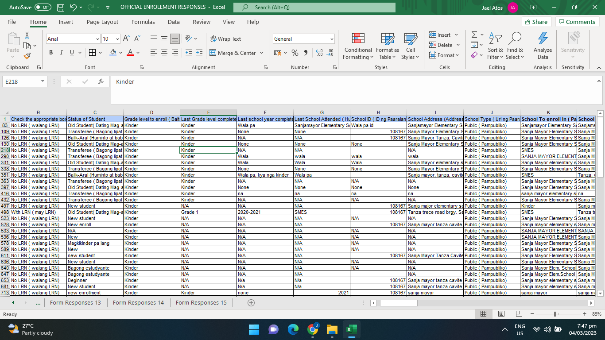The height and width of the screenshot is (340, 605).
Task: Align text to the left
Action: pos(154,53)
